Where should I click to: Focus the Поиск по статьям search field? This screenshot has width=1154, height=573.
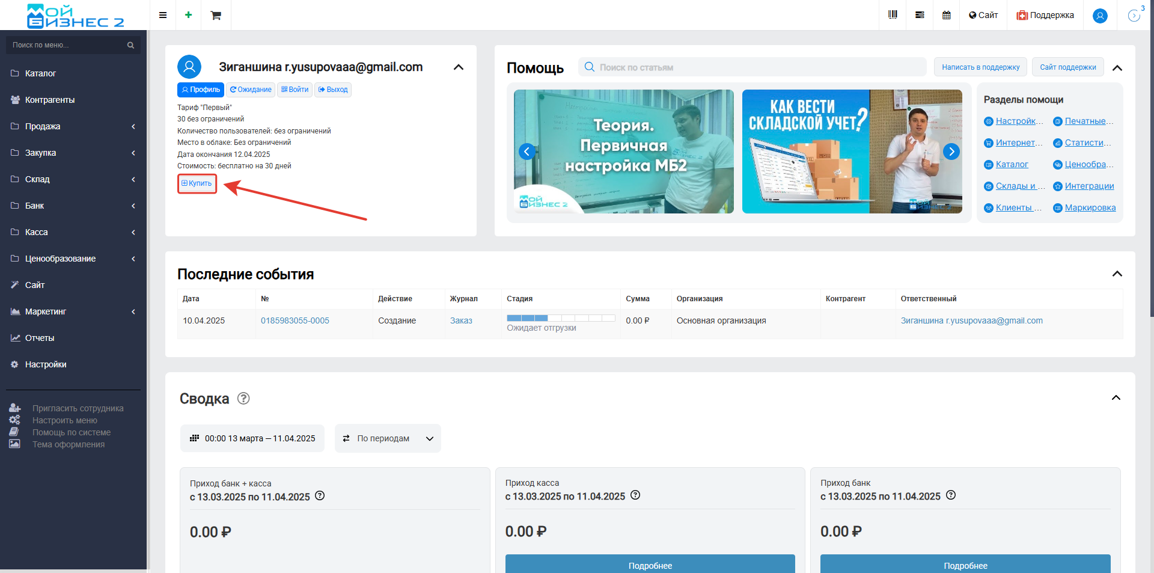coord(753,67)
